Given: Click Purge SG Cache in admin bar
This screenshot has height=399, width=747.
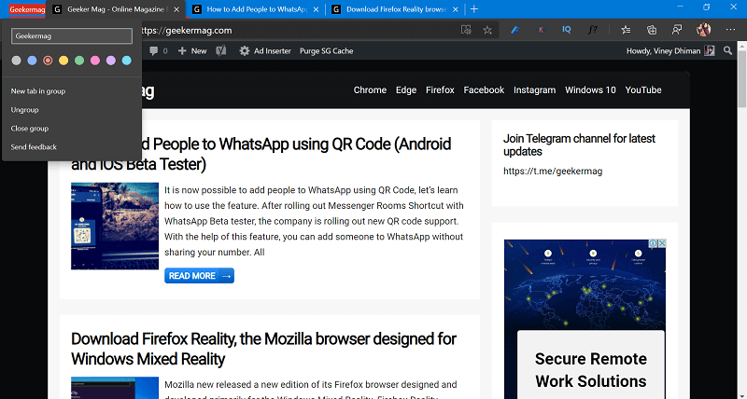Looking at the screenshot, I should pos(326,51).
